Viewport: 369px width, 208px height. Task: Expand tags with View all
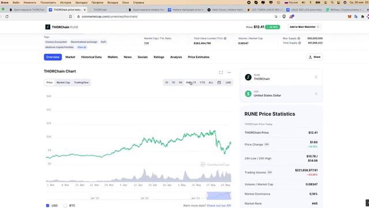click(x=82, y=47)
